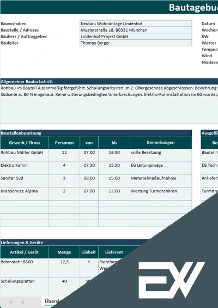Select the 07:30 start time cell
This screenshot has width=218, height=308.
coord(89,168)
